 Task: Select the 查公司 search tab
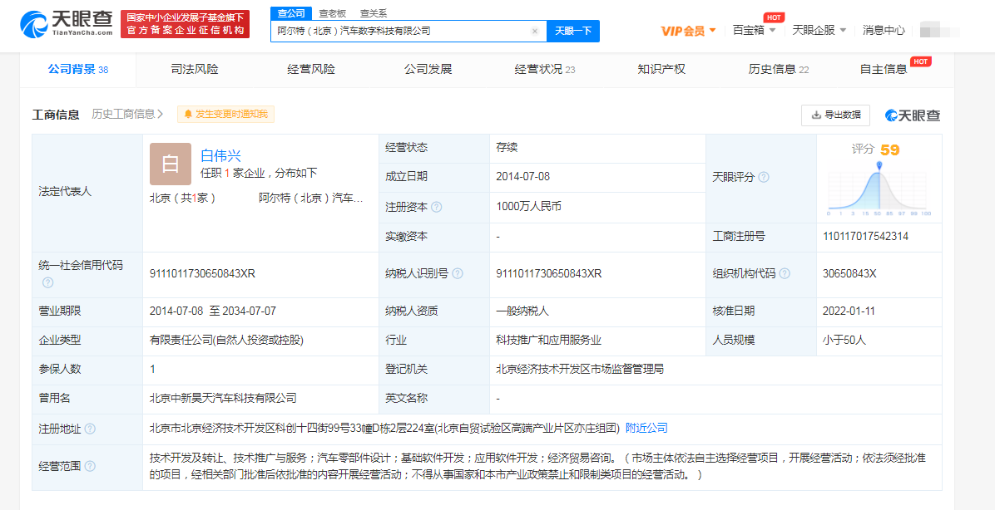[291, 12]
